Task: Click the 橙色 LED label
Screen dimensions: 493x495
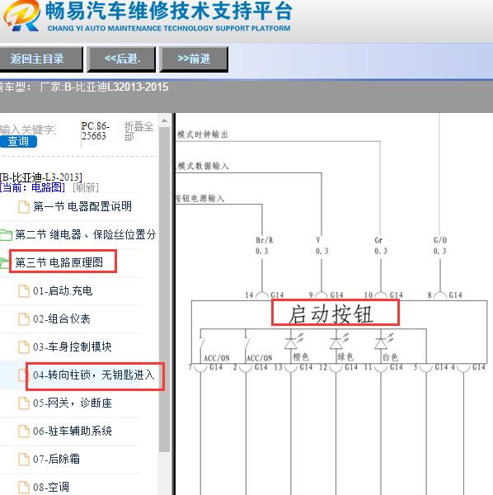Action: pyautogui.click(x=301, y=357)
